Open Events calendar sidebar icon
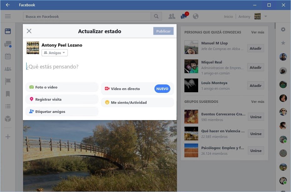Screen dimensions: 291x192 (x=8, y=56)
